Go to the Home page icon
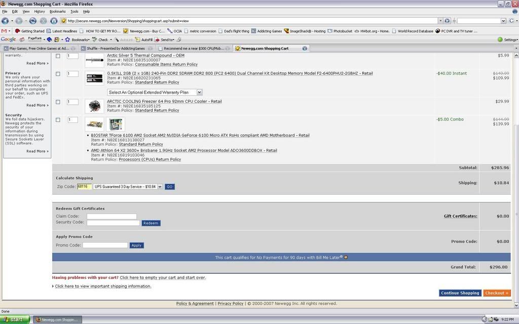This screenshot has width=519, height=324. point(54,21)
